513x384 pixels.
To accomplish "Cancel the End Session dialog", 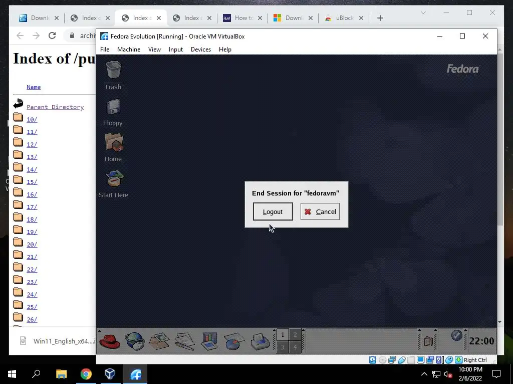I will [320, 211].
